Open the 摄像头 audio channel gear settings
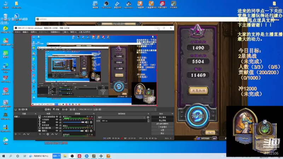 pos(91,131)
